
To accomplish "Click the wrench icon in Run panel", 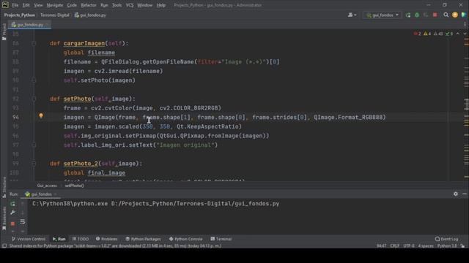I will [x=12, y=213].
